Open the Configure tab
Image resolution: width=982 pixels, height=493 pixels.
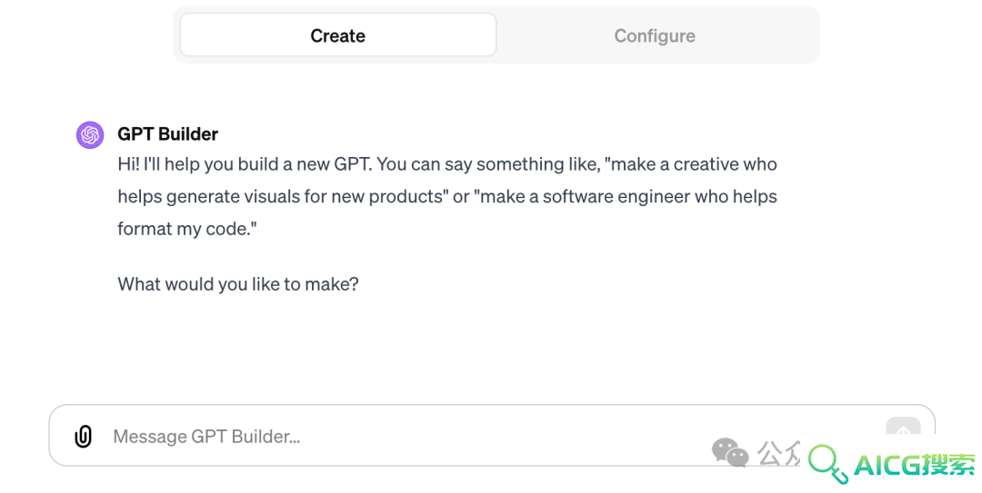(655, 35)
